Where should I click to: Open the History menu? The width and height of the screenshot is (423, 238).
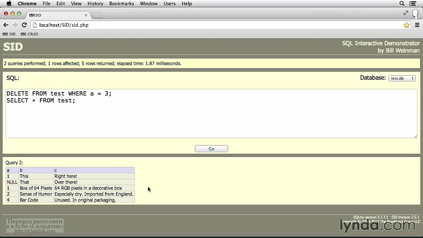click(96, 4)
